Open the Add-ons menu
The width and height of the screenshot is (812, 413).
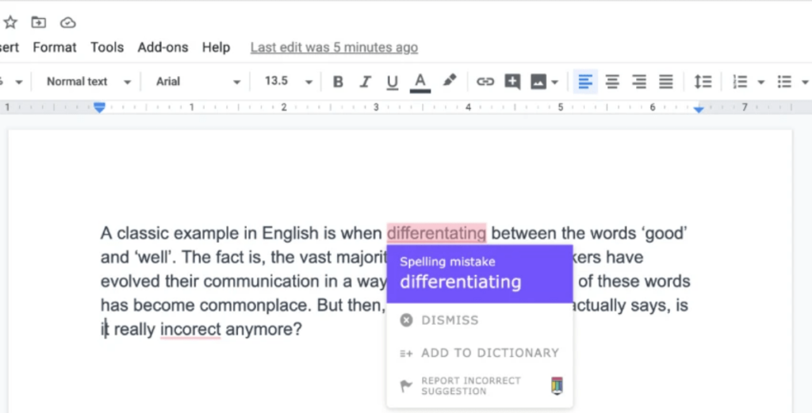[x=163, y=48]
